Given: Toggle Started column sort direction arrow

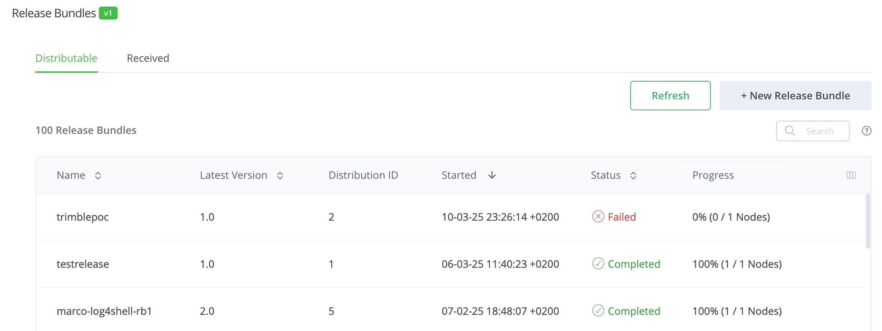Looking at the screenshot, I should (492, 175).
